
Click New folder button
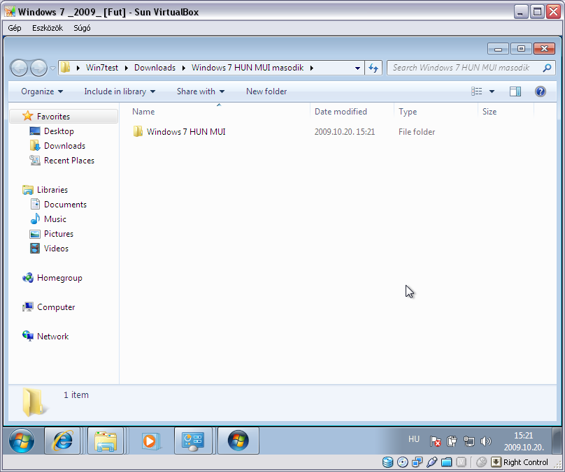coord(266,91)
